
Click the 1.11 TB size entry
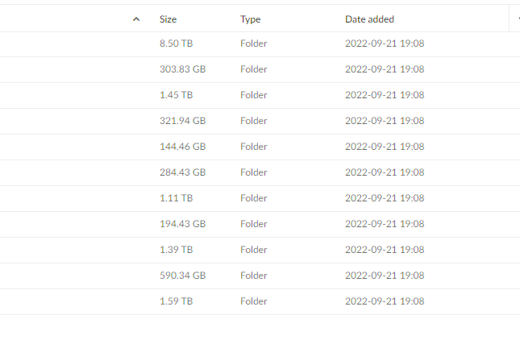click(176, 198)
